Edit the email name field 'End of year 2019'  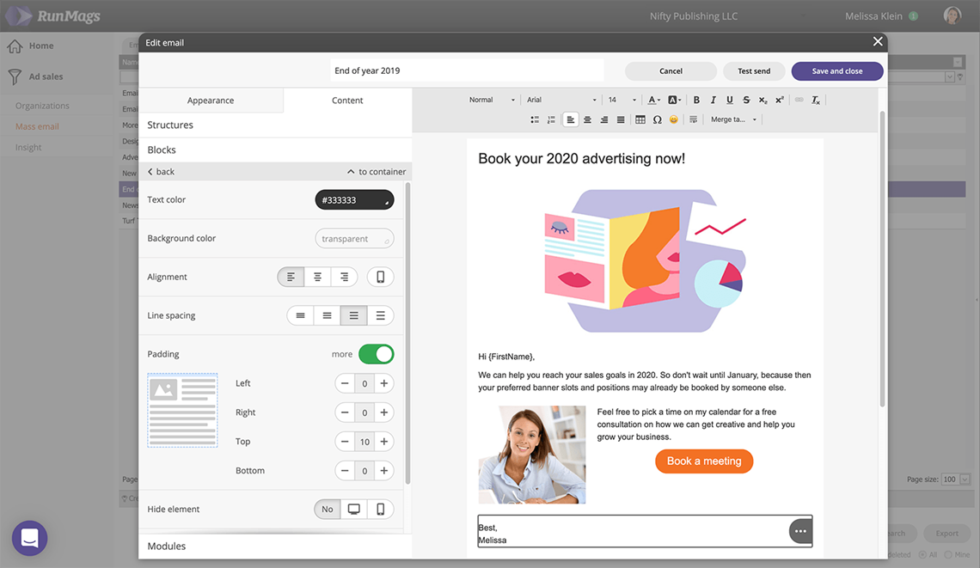point(467,70)
